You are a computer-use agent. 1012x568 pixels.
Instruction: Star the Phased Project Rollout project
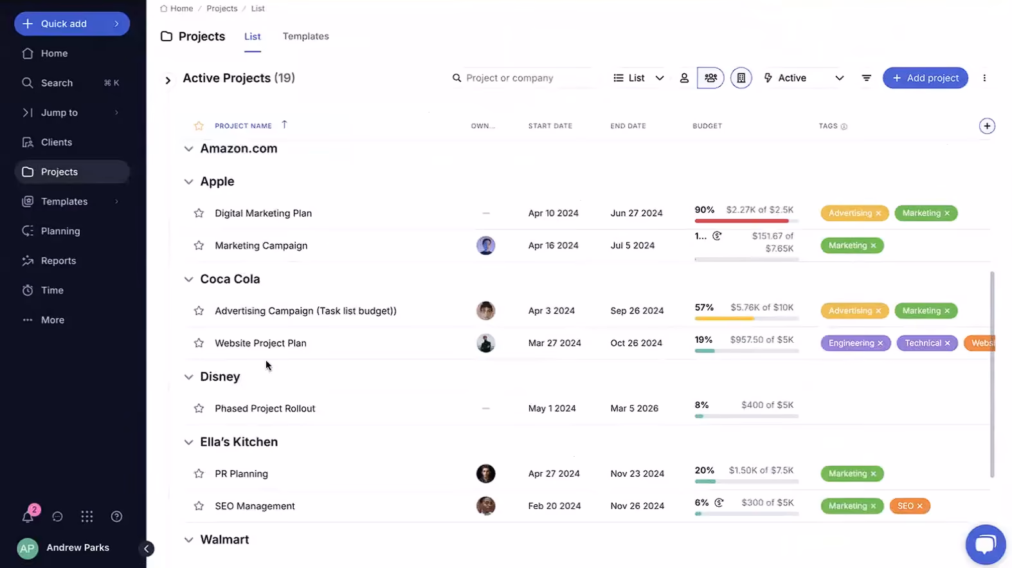(199, 408)
